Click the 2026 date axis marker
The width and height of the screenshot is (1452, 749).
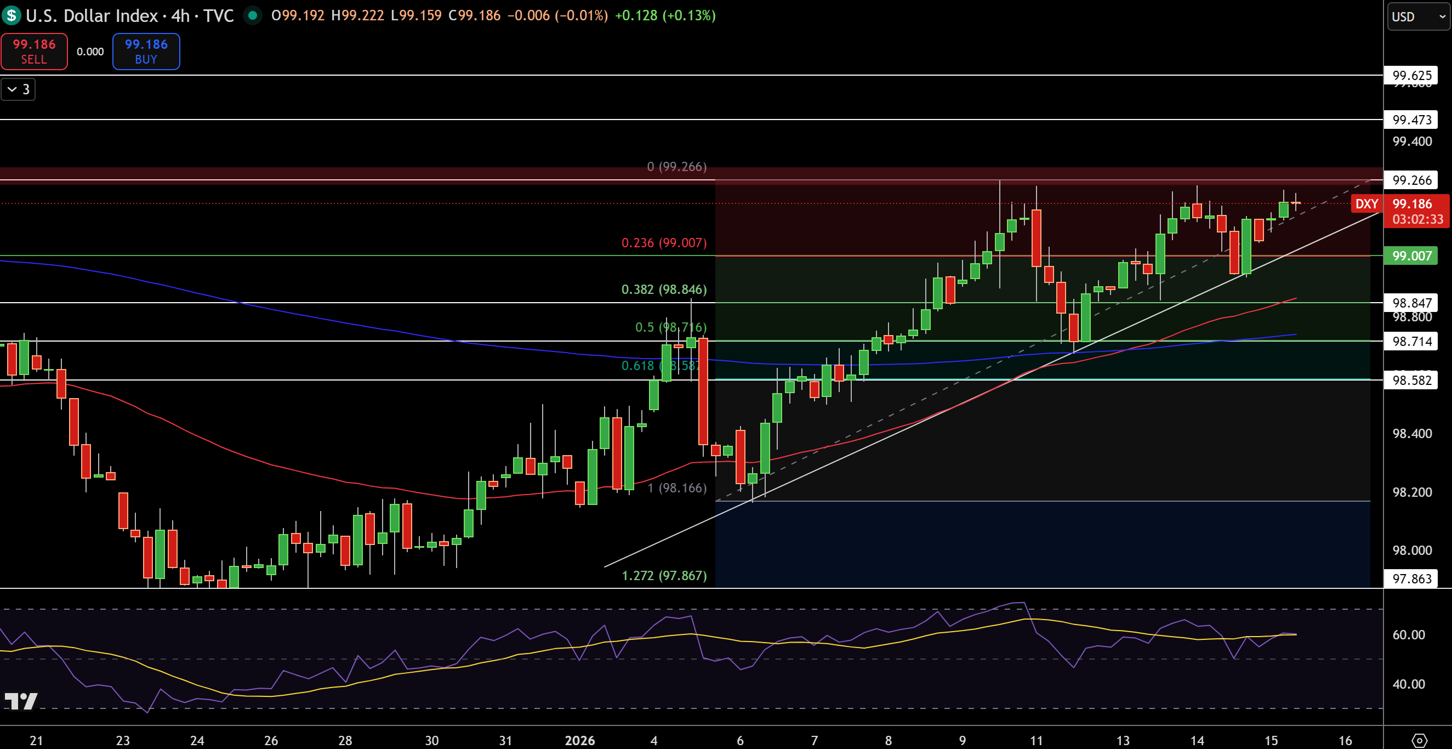pos(580,741)
